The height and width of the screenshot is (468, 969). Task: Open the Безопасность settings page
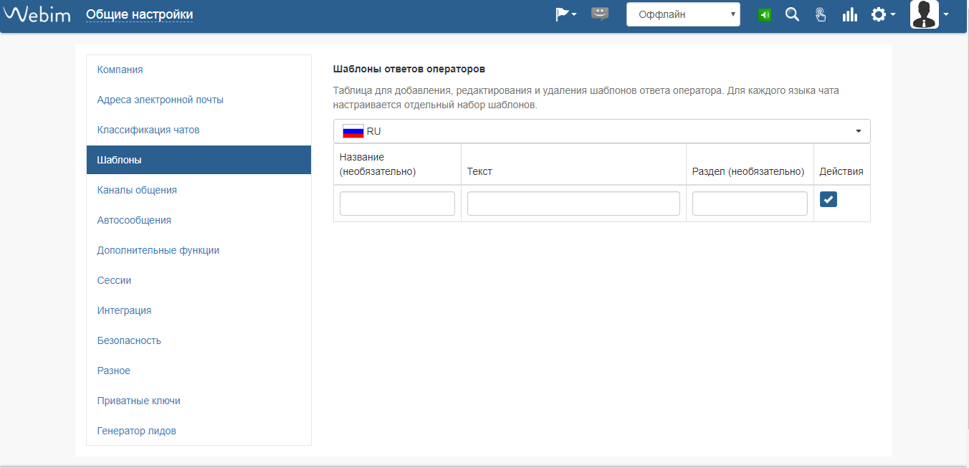click(129, 340)
